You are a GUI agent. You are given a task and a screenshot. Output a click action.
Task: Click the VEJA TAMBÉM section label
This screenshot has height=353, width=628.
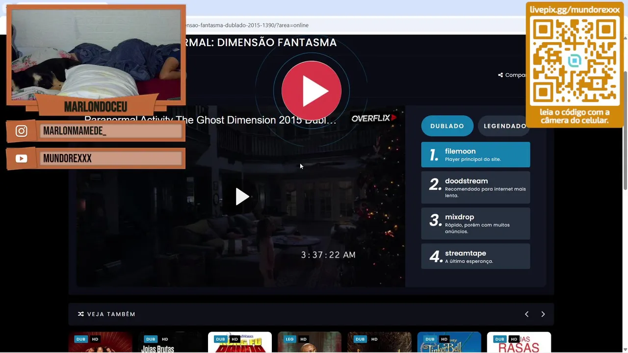pyautogui.click(x=111, y=314)
